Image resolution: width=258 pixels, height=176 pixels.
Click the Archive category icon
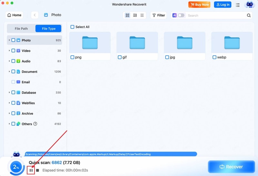[18, 114]
